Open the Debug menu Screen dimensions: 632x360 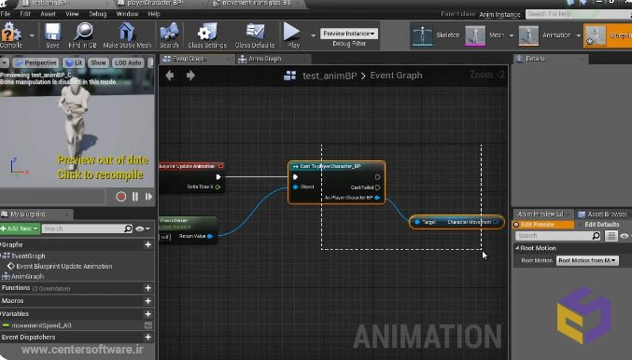tap(97, 14)
